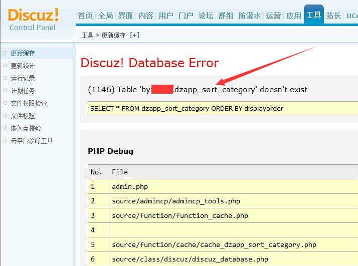
Task: Open the 首页 top menu
Action: (x=86, y=16)
